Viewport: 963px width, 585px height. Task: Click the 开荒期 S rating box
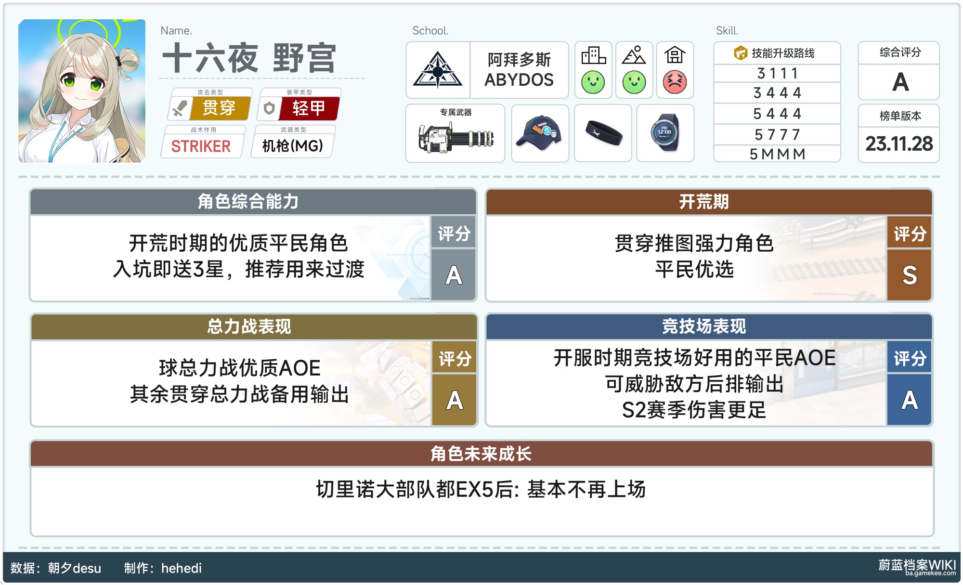coord(909,275)
